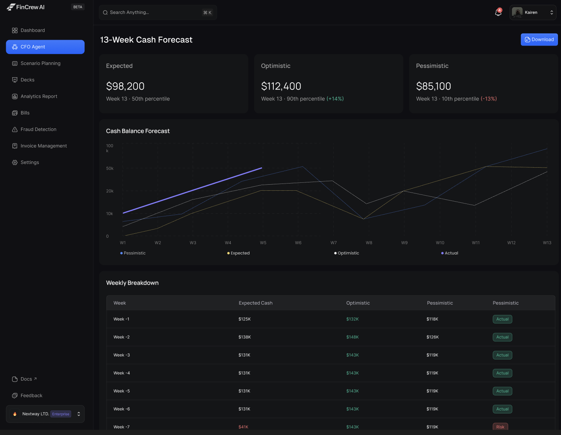Open the Settings gear icon
The width and height of the screenshot is (561, 435).
(15, 162)
